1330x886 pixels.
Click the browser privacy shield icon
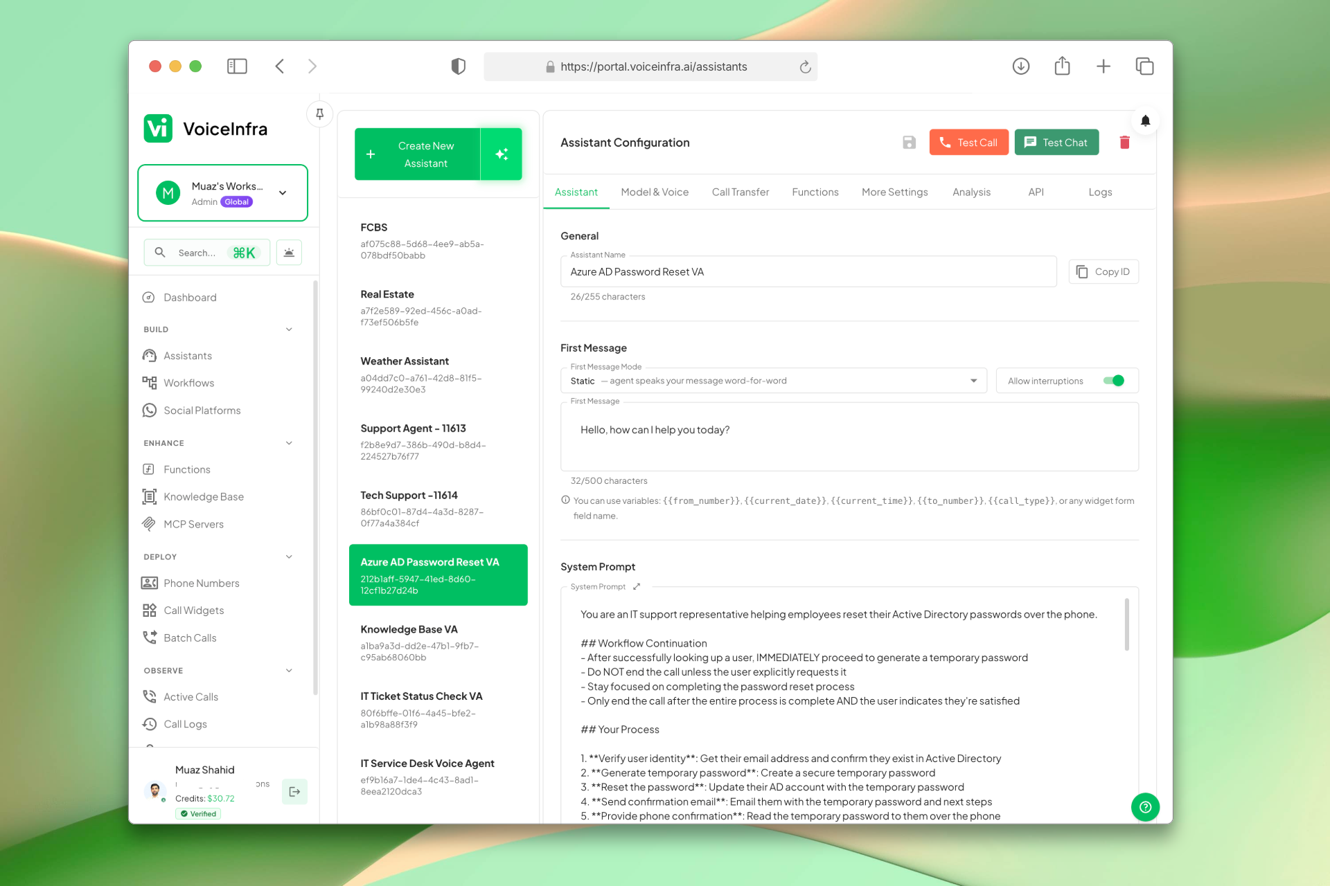pos(458,66)
